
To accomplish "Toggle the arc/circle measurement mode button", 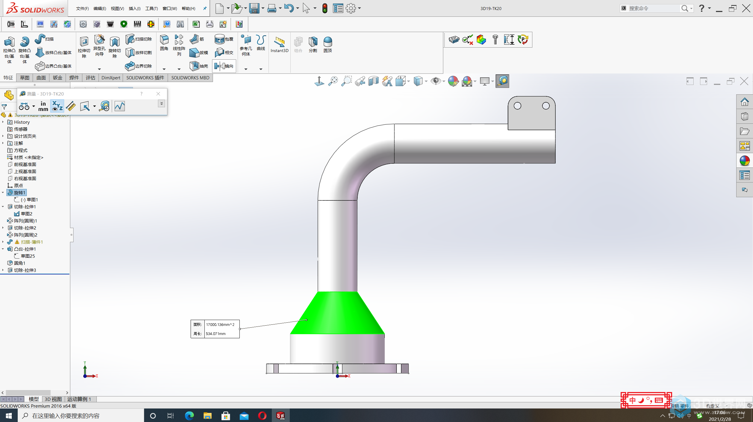I will (24, 106).
